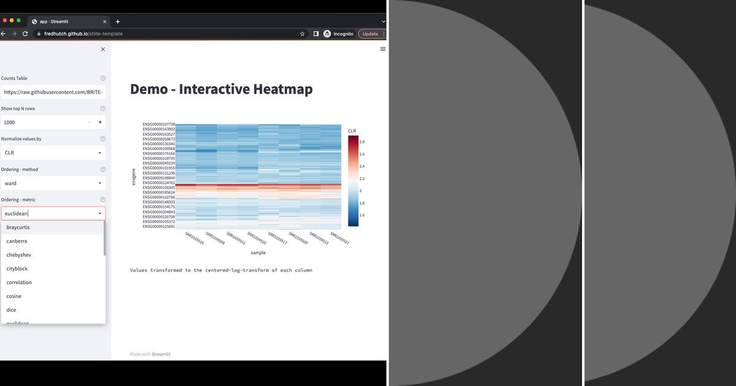
Task: Show help for Ordering - metric
Action: click(x=102, y=200)
